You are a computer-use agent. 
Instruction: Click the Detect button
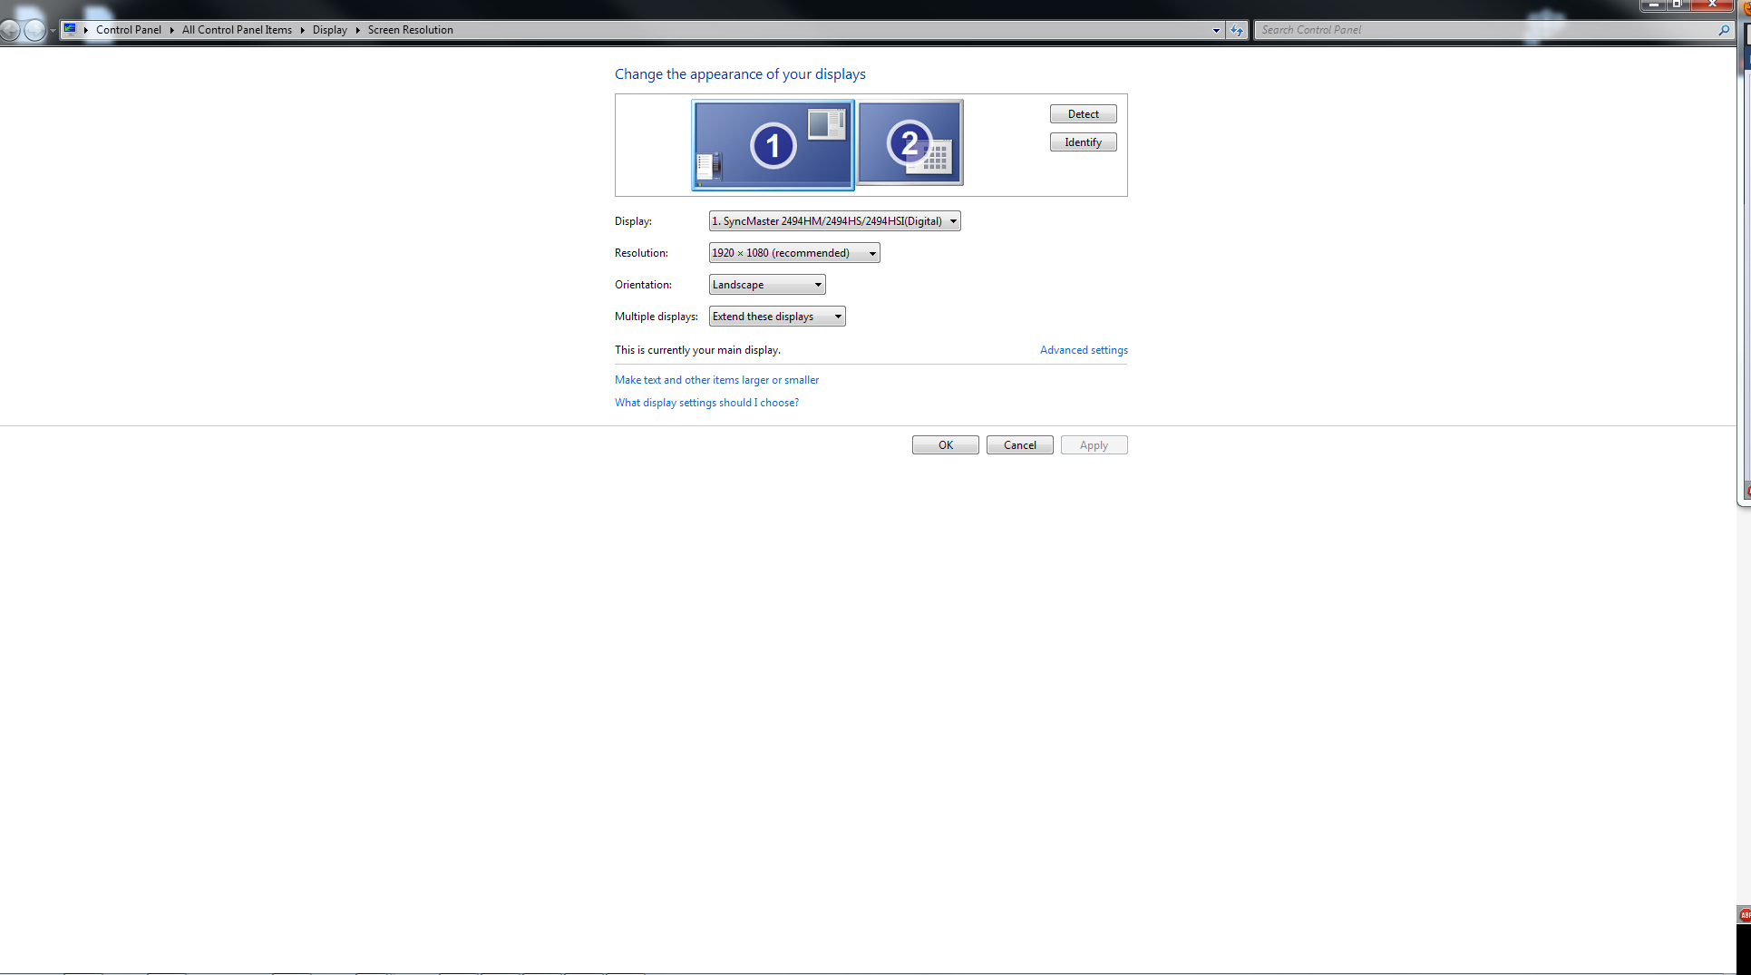tap(1083, 114)
